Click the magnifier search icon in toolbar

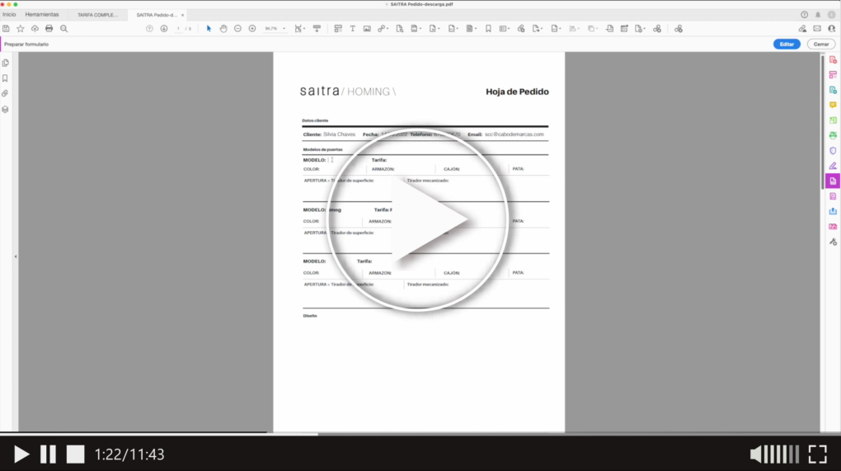pyautogui.click(x=63, y=28)
